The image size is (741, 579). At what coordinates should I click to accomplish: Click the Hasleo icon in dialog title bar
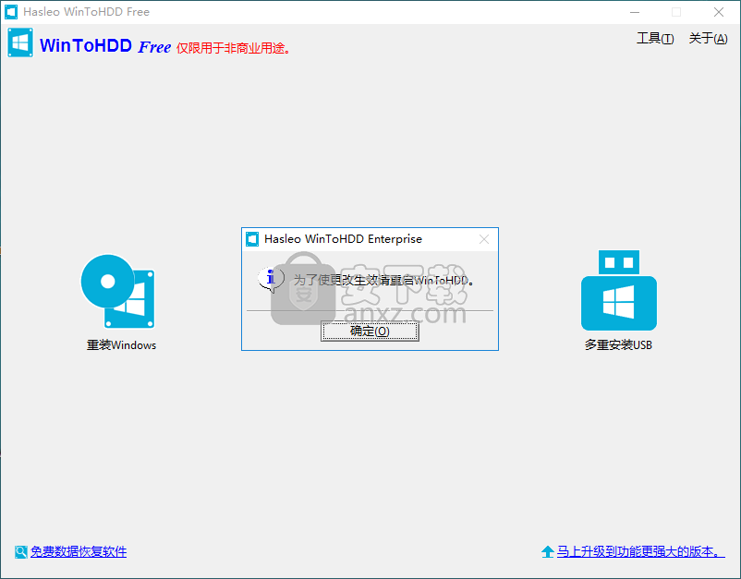tap(252, 239)
